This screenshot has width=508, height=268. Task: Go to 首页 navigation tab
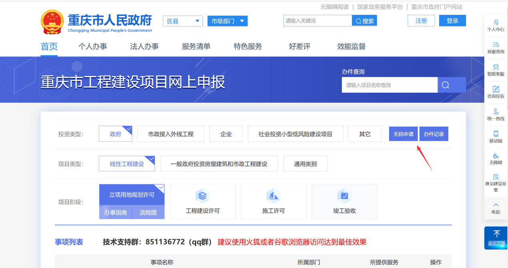[x=49, y=46]
